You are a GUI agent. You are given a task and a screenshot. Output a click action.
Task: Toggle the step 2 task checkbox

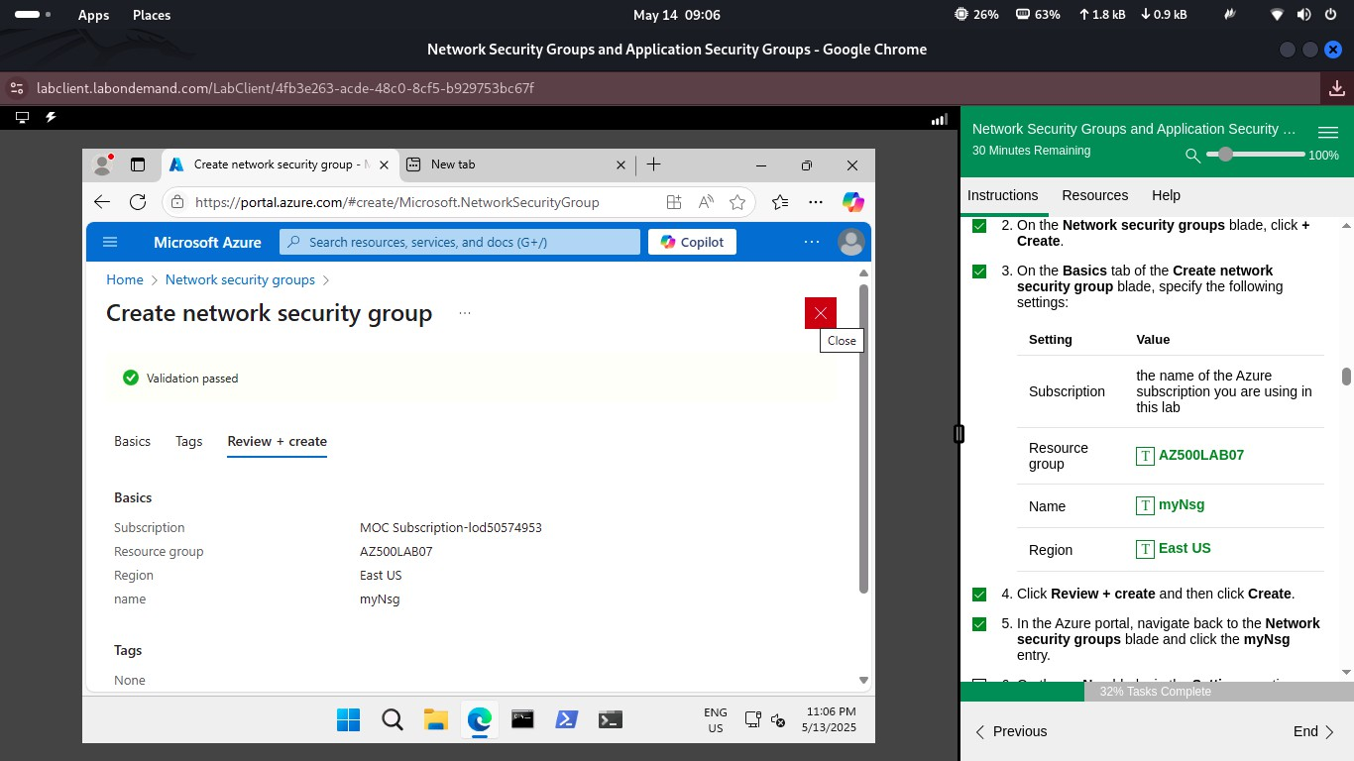979,226
